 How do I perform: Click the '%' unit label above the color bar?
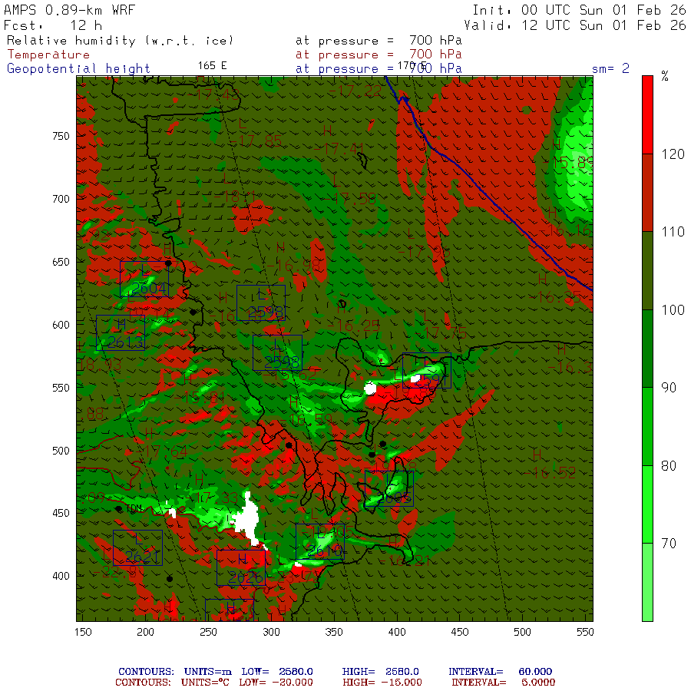click(665, 76)
